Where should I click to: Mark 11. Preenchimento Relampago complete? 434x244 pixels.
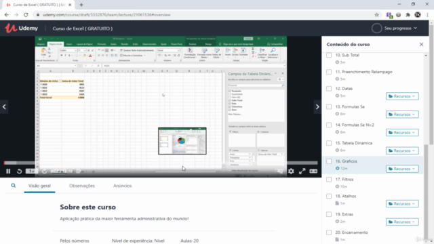(x=329, y=72)
